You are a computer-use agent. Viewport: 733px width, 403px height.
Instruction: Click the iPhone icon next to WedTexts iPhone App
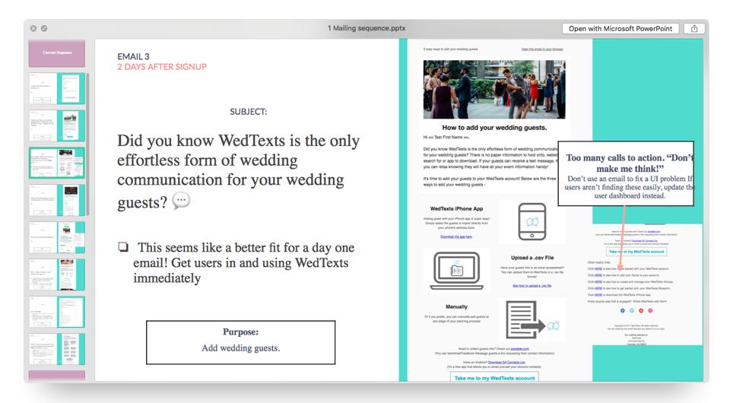532,221
